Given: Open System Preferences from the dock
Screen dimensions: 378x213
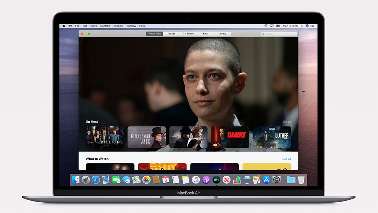Looking at the screenshot, I should (x=276, y=180).
